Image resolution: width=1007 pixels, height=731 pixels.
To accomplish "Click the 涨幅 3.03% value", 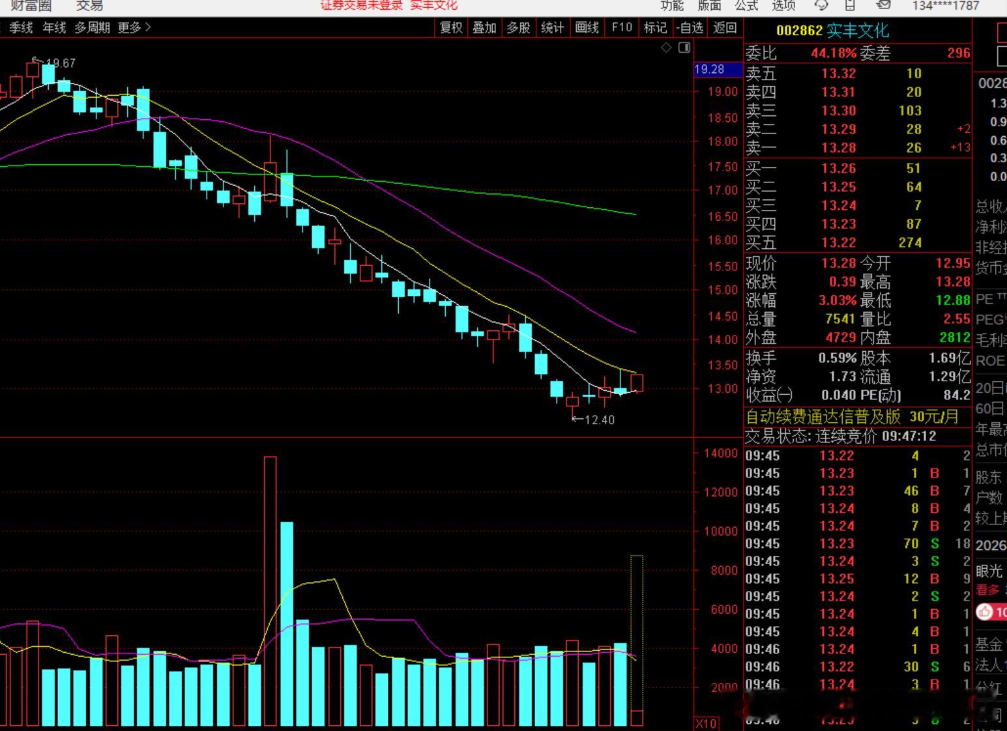I will click(838, 300).
